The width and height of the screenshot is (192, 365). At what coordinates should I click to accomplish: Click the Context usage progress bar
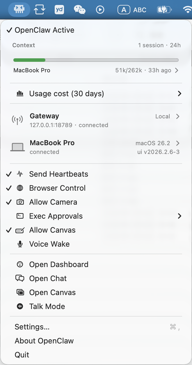click(96, 60)
